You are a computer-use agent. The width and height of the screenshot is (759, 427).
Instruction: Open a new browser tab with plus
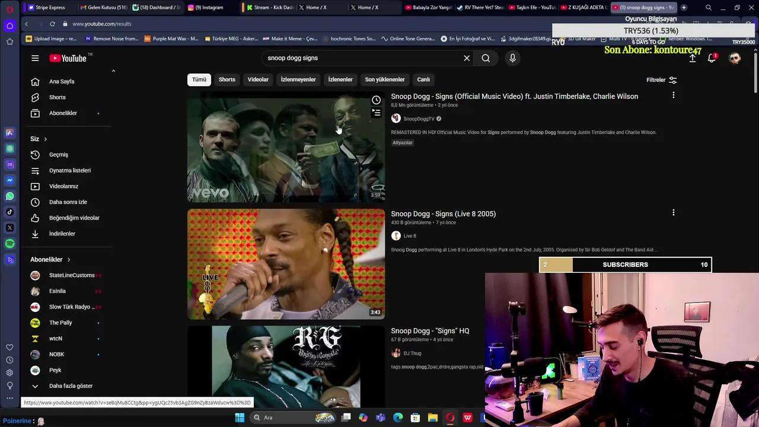click(684, 7)
